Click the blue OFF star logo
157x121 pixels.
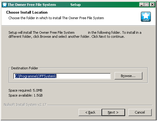[x=146, y=17]
